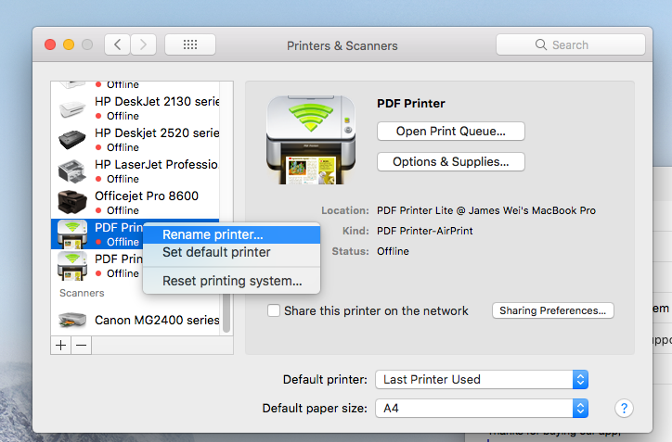Click the PDF Printer Lite location text
672x442 pixels.
[486, 210]
